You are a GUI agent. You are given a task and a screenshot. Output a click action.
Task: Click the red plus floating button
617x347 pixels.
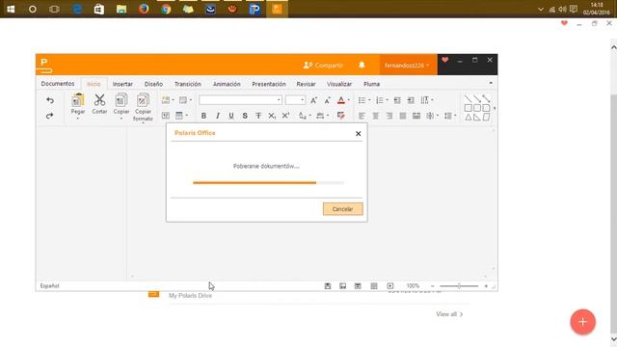coord(582,322)
